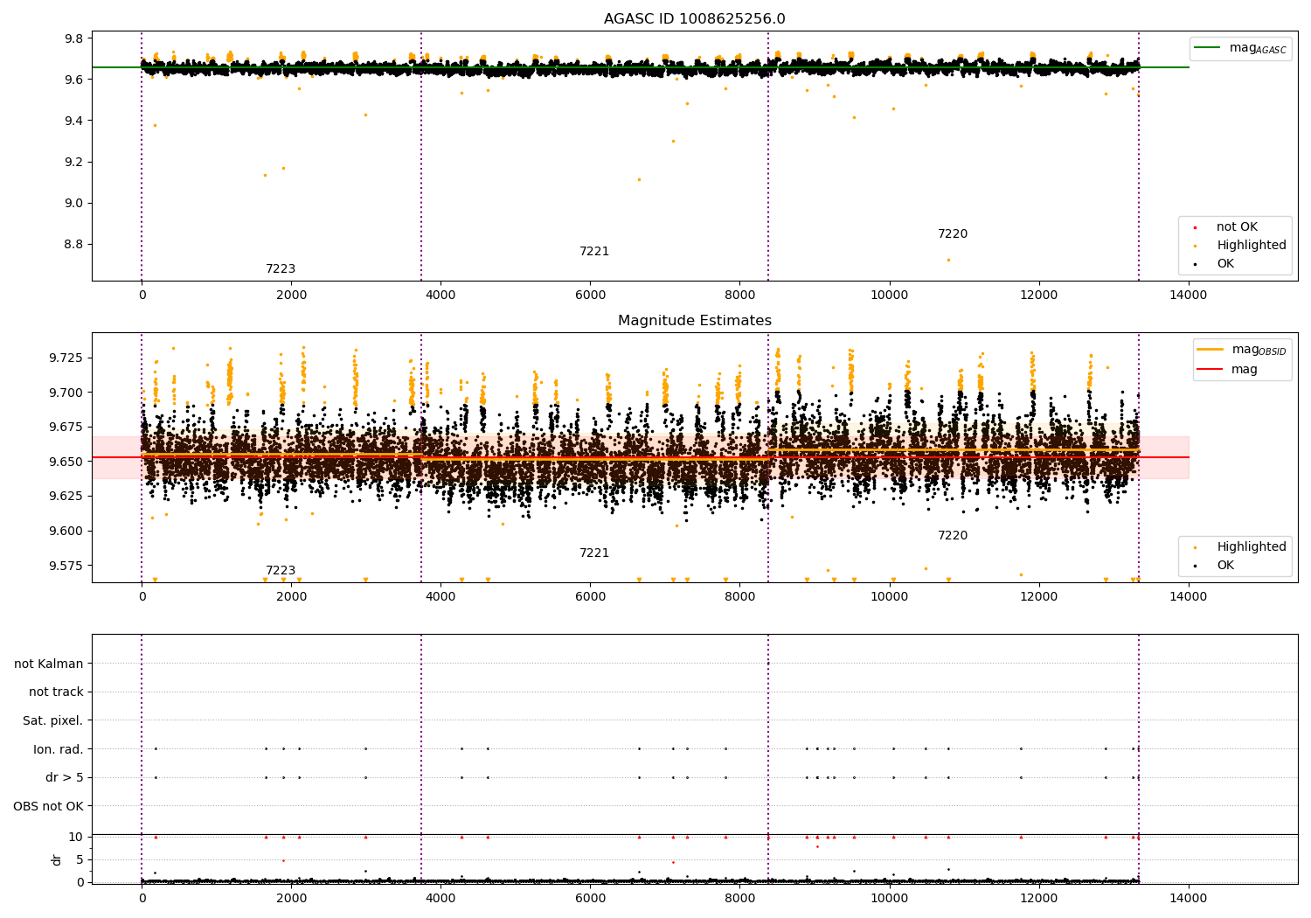Image resolution: width=1311 pixels, height=918 pixels.
Task: Click the 'not Kalman' y-axis label
Action: coord(49,664)
